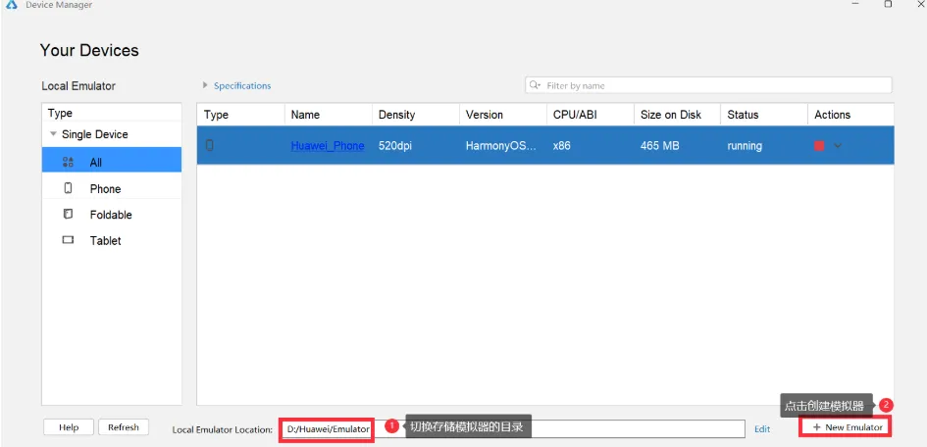Click the Foldable device icon

68,215
